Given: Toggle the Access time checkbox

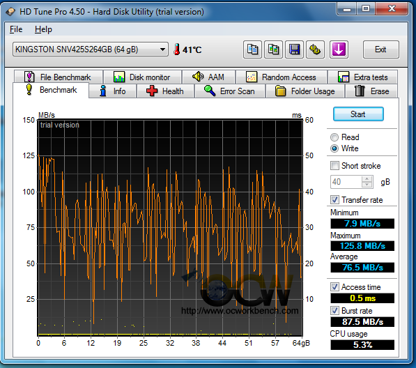Looking at the screenshot, I should [x=334, y=287].
